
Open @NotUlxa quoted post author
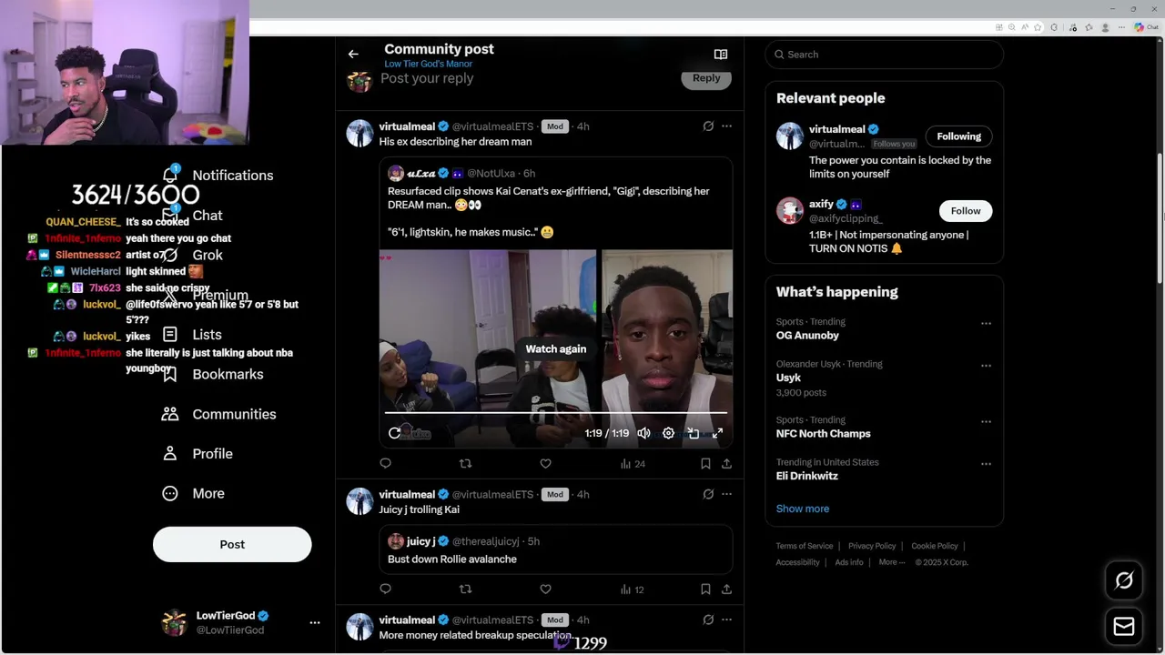[x=491, y=174]
